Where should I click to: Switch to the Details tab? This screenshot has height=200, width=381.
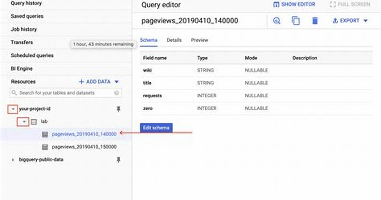pos(174,40)
